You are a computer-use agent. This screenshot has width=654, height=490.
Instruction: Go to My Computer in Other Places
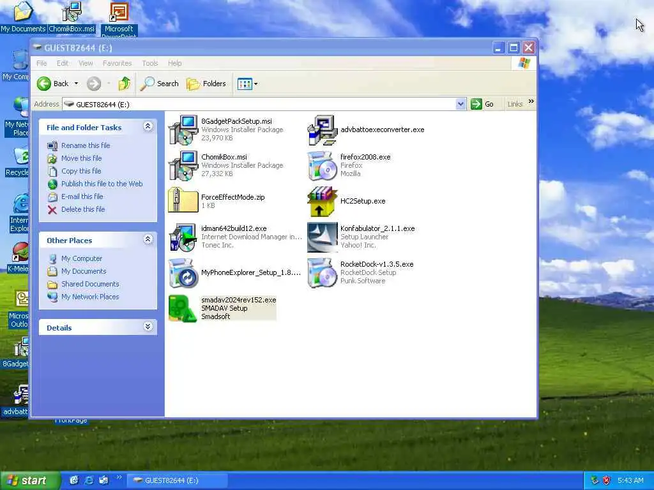pyautogui.click(x=81, y=259)
